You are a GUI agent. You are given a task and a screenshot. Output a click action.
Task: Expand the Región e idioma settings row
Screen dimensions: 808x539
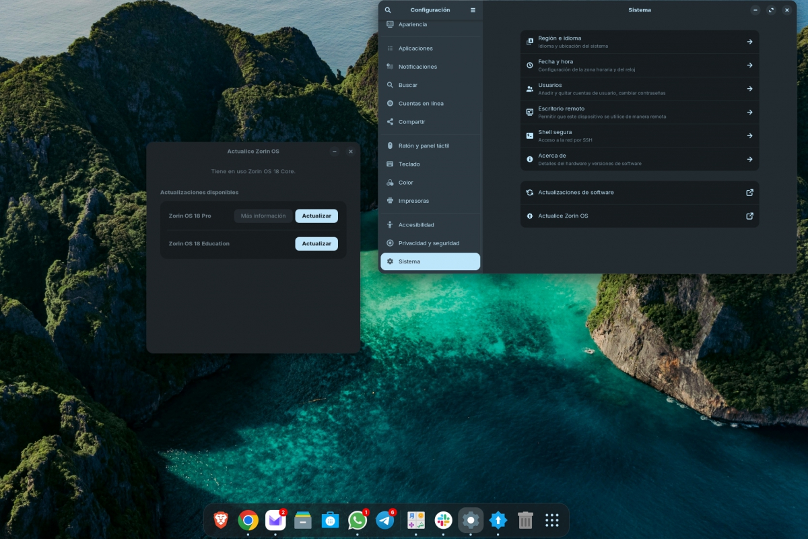[x=749, y=41]
